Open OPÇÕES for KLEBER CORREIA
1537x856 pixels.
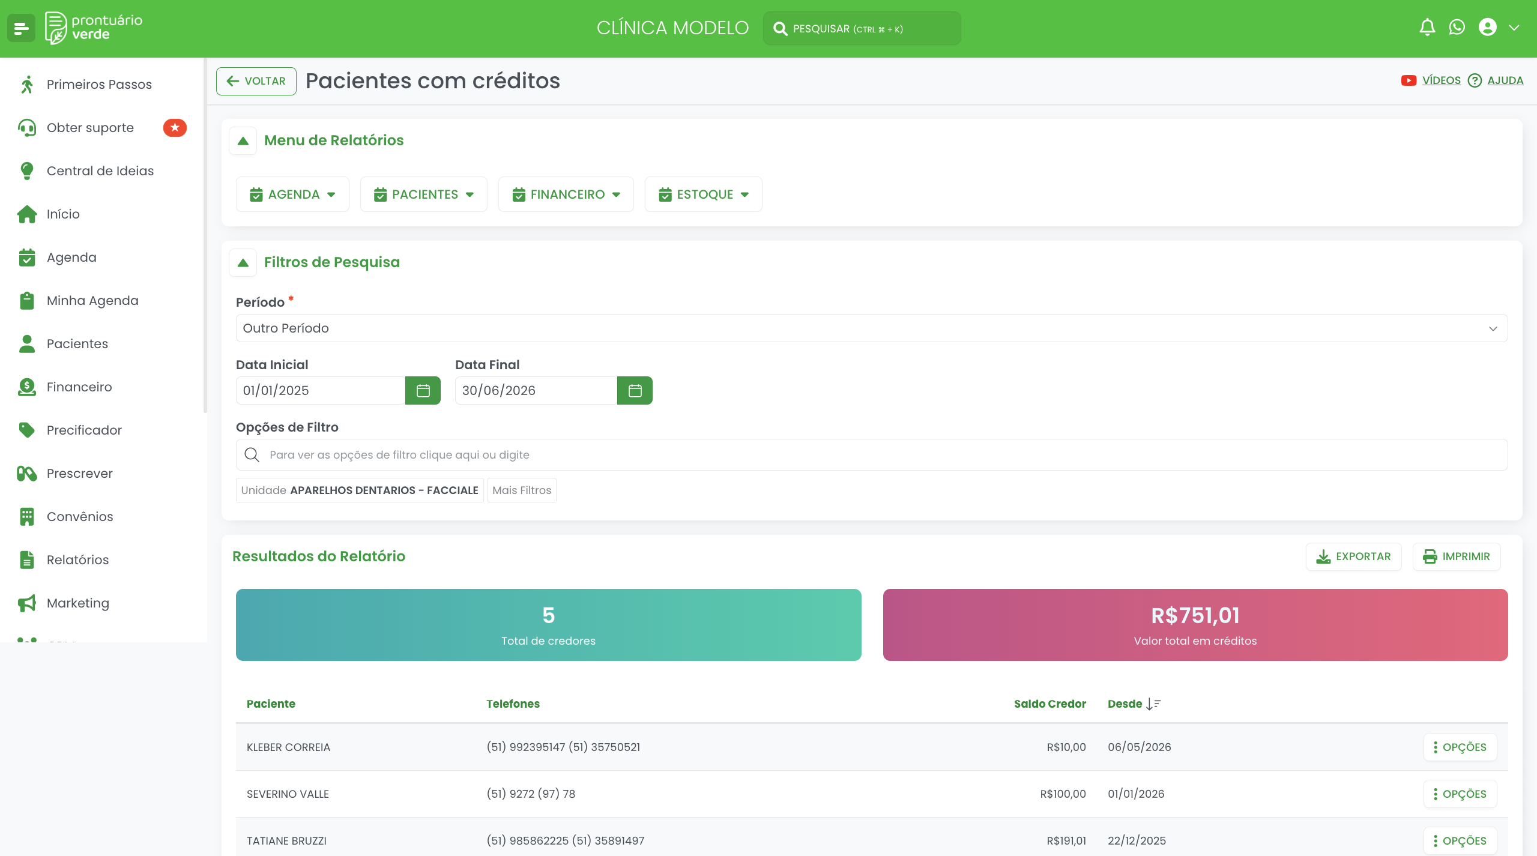1460,747
